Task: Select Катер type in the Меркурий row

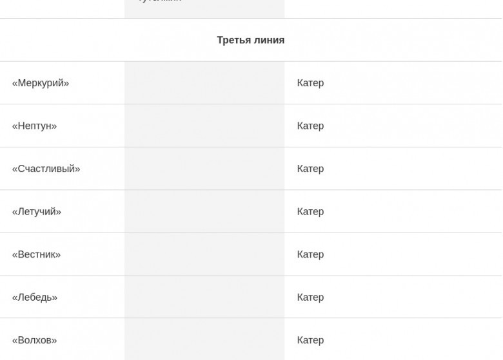Action: 310,83
